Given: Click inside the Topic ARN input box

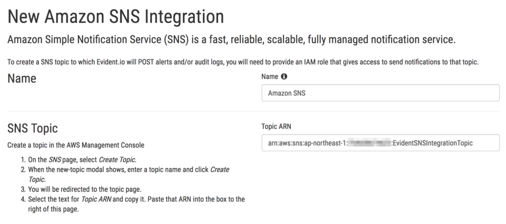Looking at the screenshot, I should (380, 143).
